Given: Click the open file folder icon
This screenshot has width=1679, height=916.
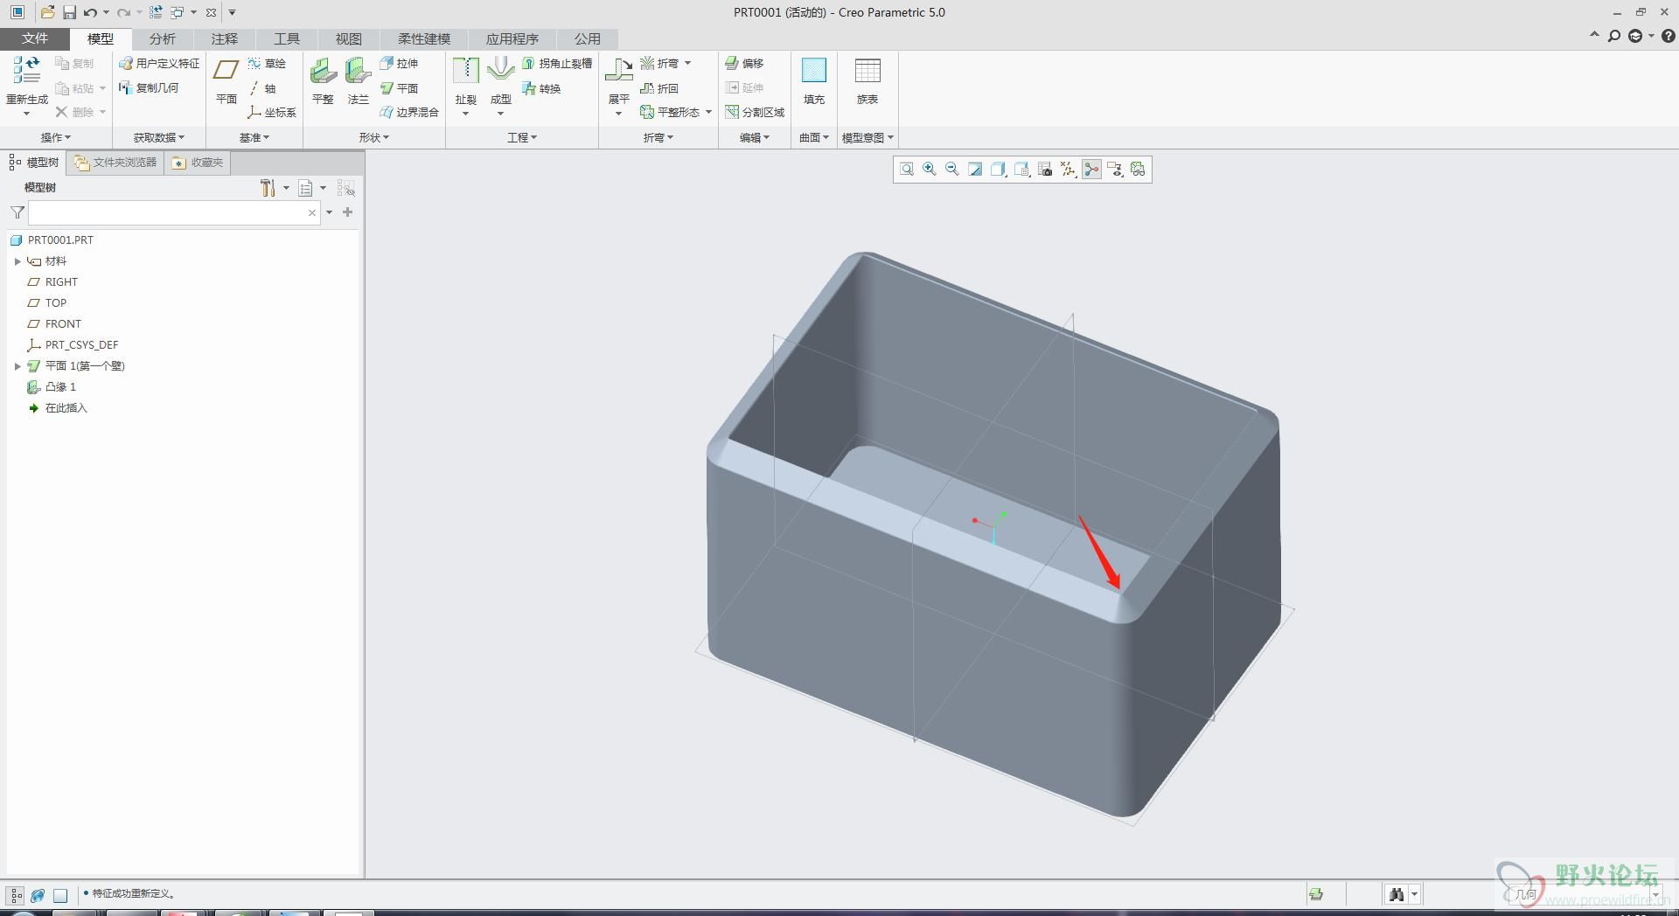Looking at the screenshot, I should (47, 12).
